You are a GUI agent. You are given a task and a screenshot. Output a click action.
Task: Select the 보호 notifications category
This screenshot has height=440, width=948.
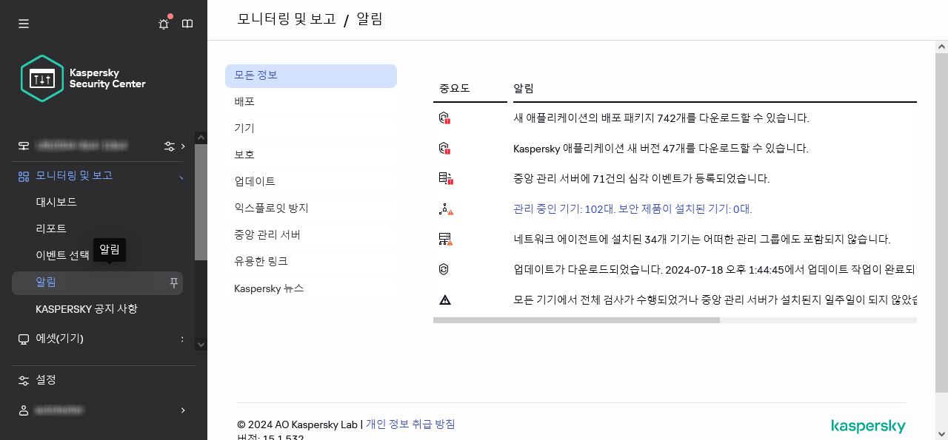coord(310,155)
